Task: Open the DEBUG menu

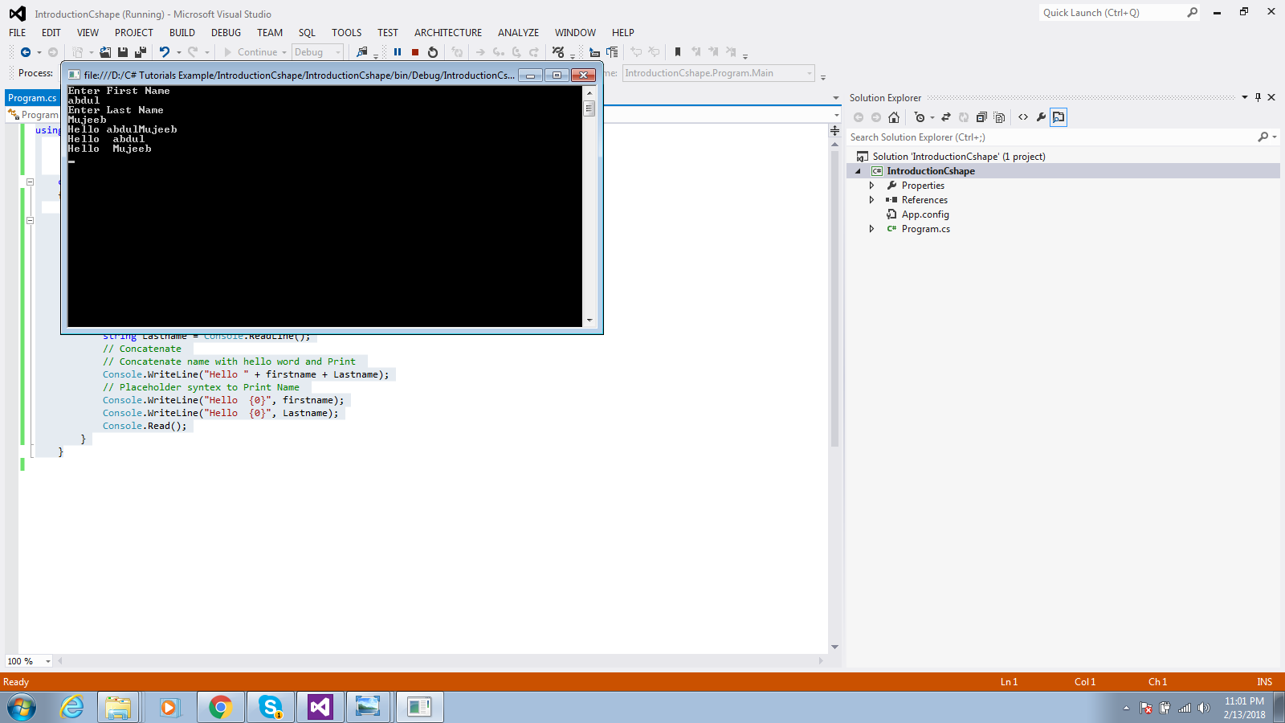Action: click(226, 32)
